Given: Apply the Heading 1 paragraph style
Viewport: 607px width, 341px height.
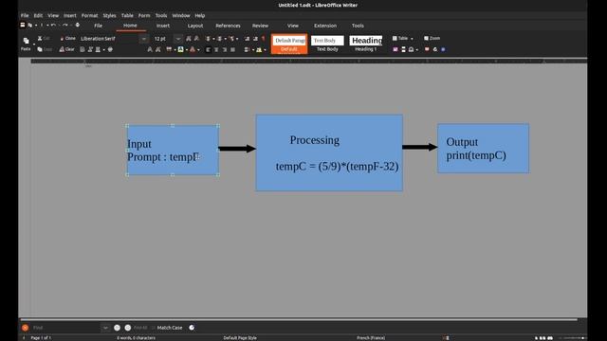Looking at the screenshot, I should [x=366, y=44].
